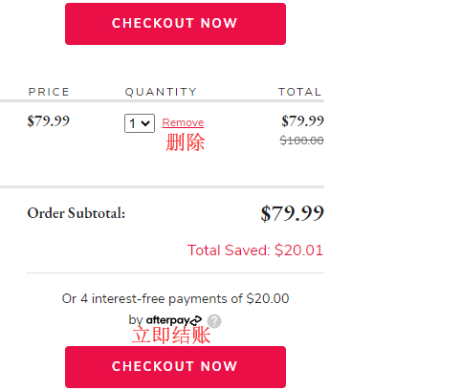
Task: Click the red 删除 annotation
Action: coord(185,142)
